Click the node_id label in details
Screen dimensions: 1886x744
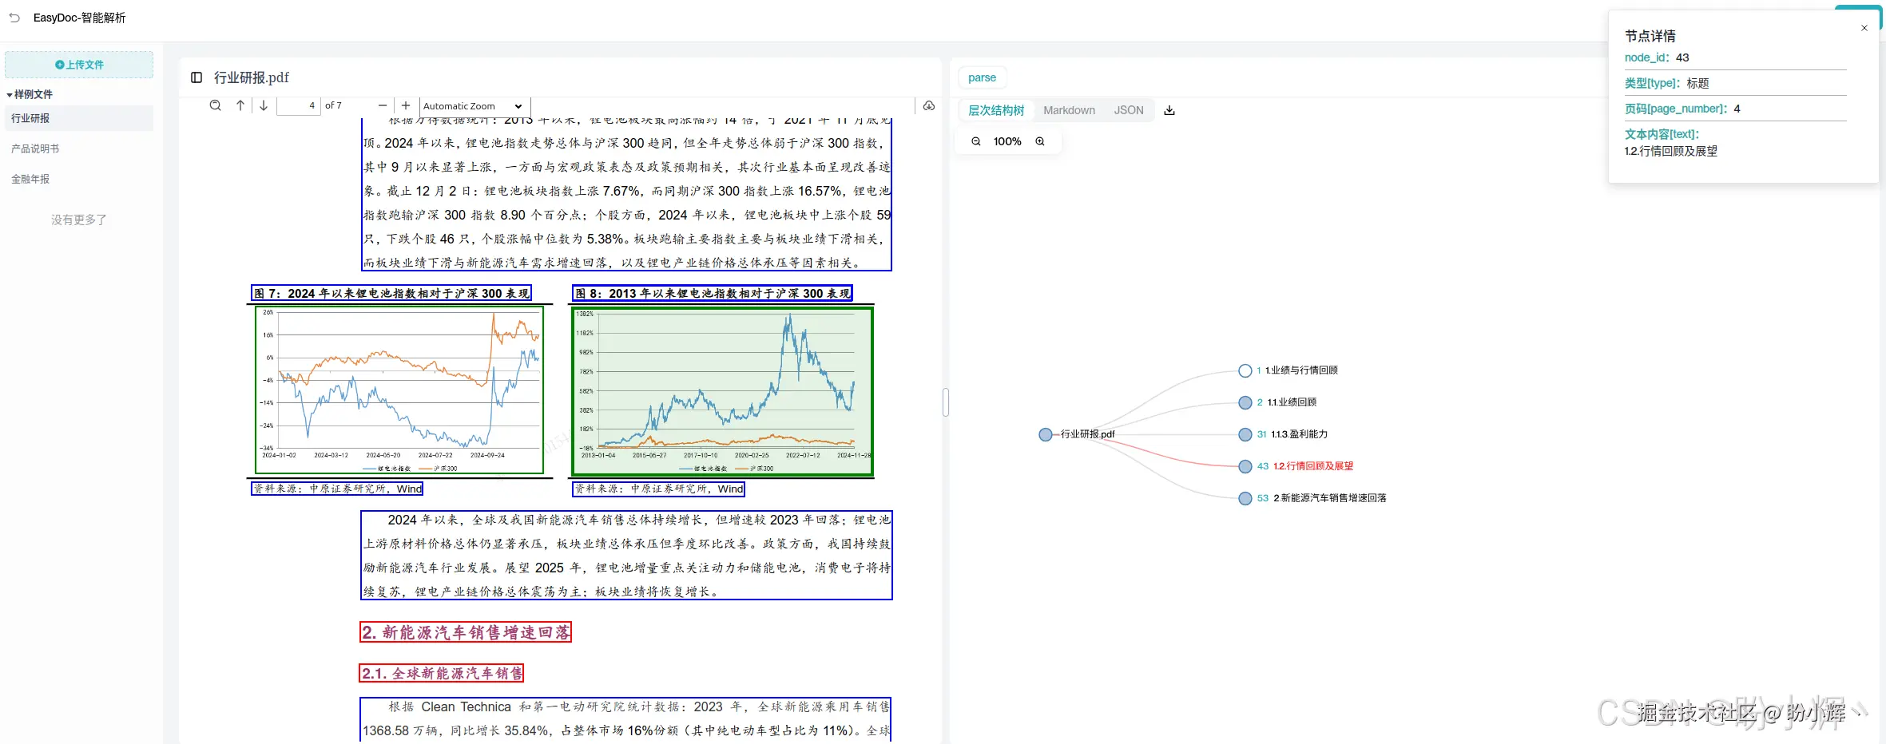[1646, 57]
